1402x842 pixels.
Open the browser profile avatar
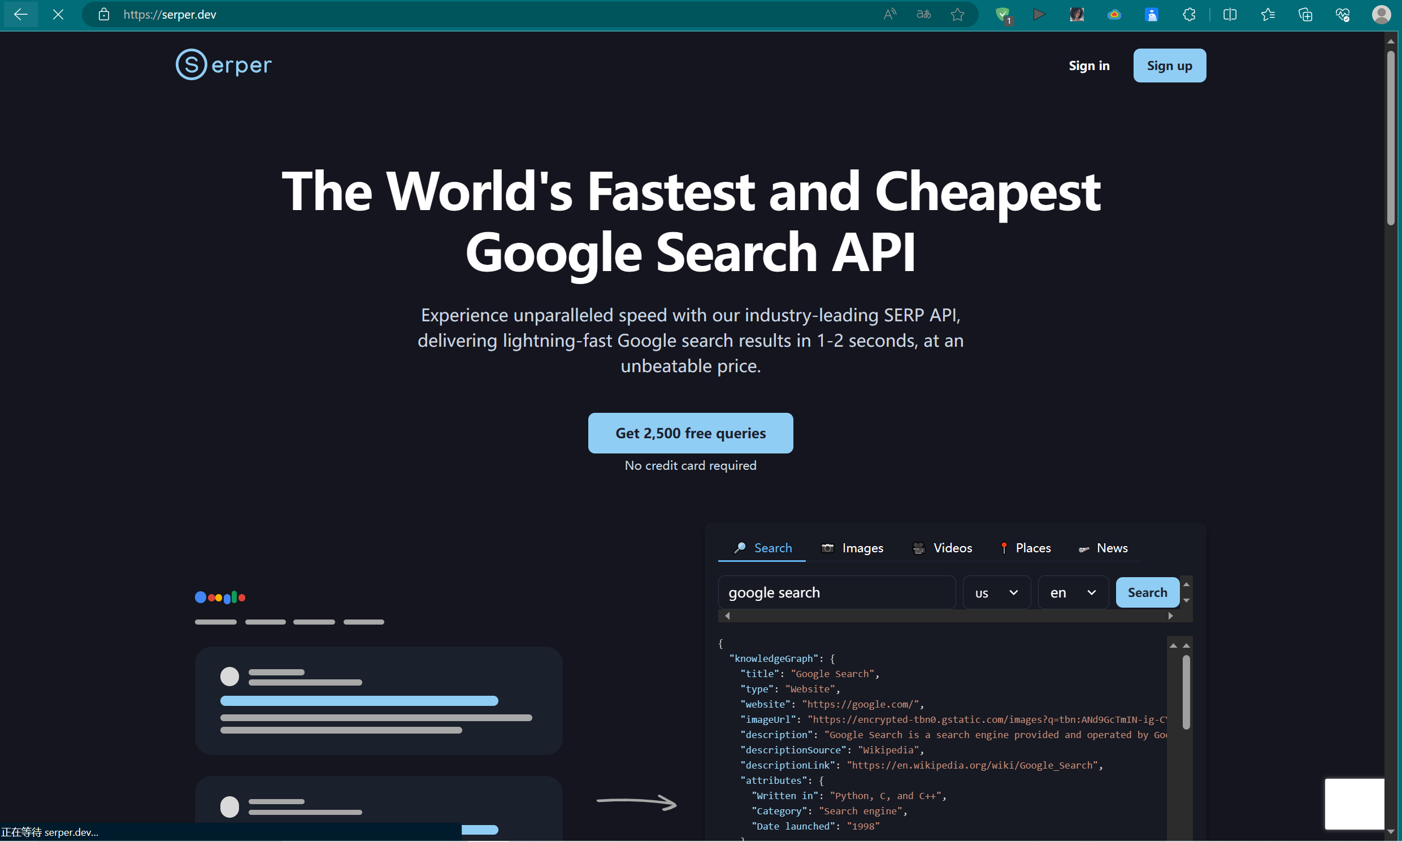[x=1381, y=14]
